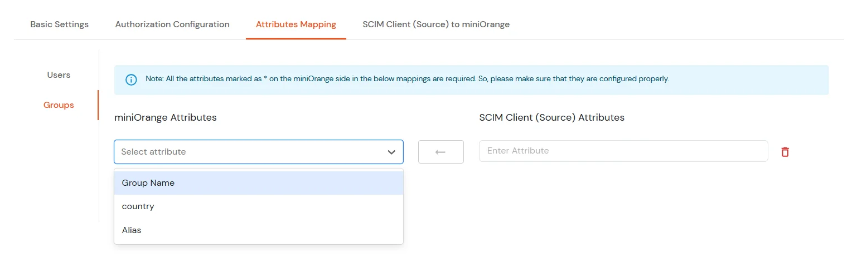This screenshot has height=267, width=857.
Task: Choose country from the dropdown list
Action: pyautogui.click(x=259, y=206)
